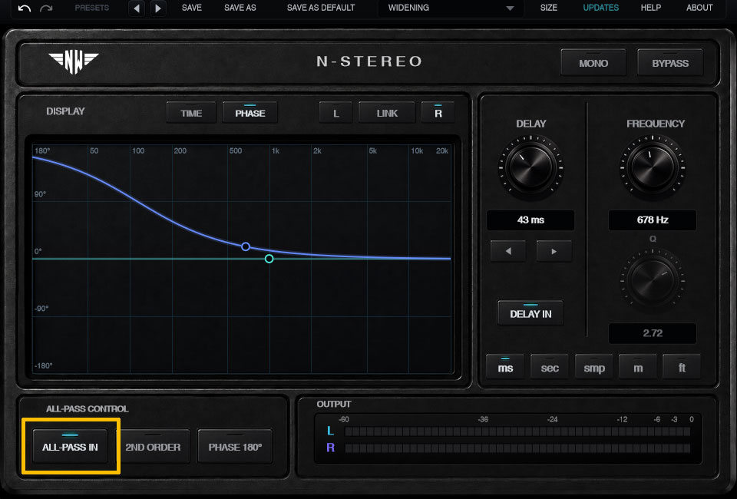This screenshot has height=499, width=737.
Task: Open the HELP menu
Action: (650, 8)
